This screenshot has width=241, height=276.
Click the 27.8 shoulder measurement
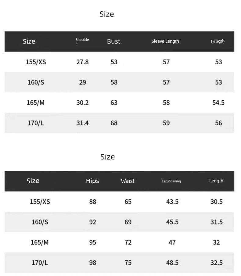82,62
